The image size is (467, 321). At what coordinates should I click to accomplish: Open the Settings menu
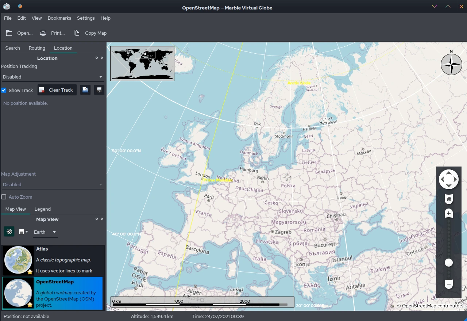tap(86, 18)
